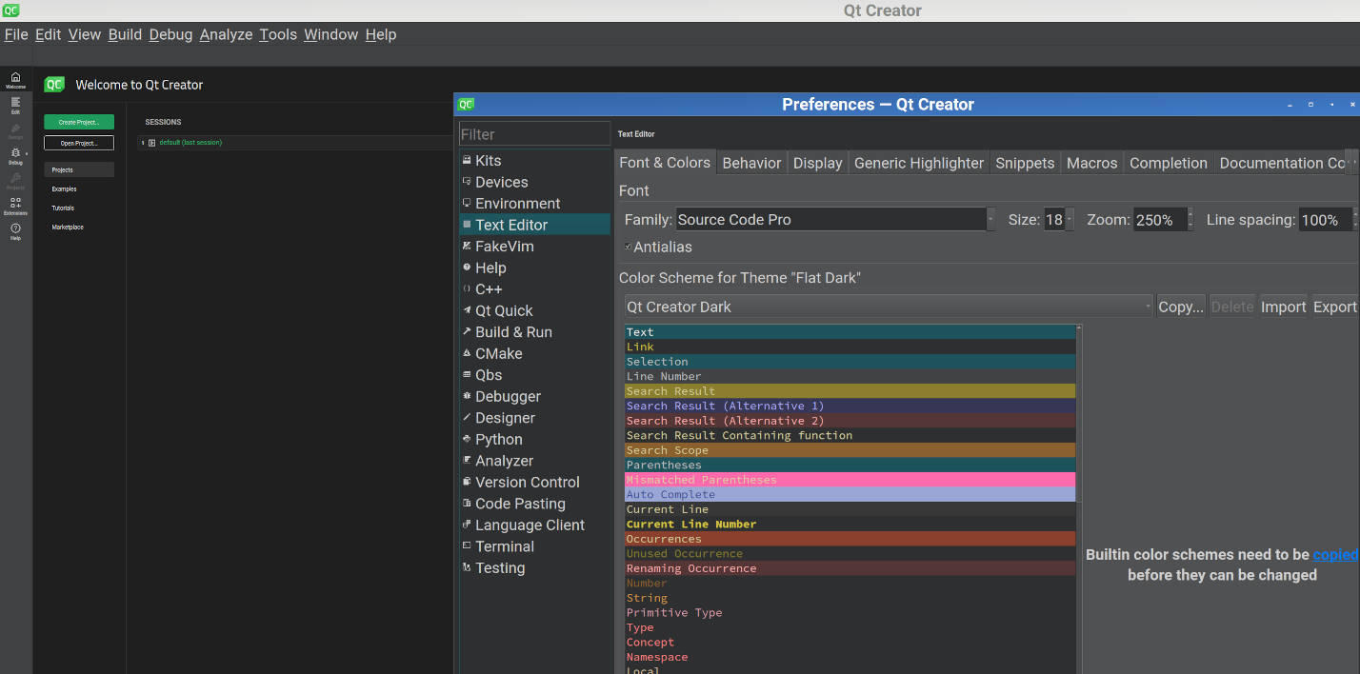The image size is (1360, 674).
Task: Click the Code Pasting category icon
Action: click(467, 503)
